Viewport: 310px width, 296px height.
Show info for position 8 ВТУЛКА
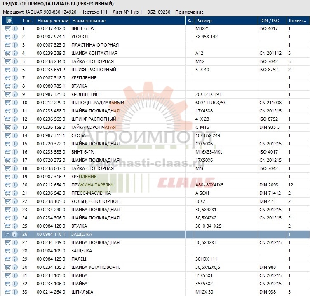pos(15,86)
